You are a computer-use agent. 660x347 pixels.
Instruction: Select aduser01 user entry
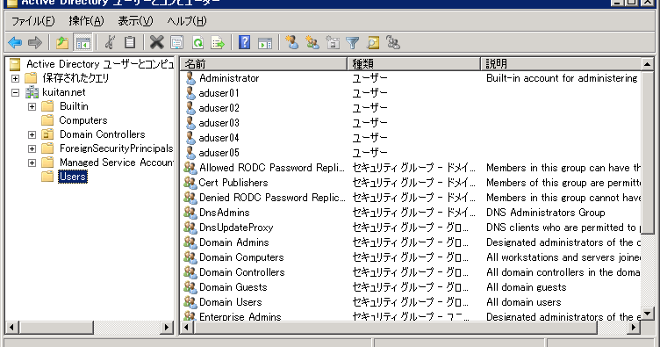(219, 93)
